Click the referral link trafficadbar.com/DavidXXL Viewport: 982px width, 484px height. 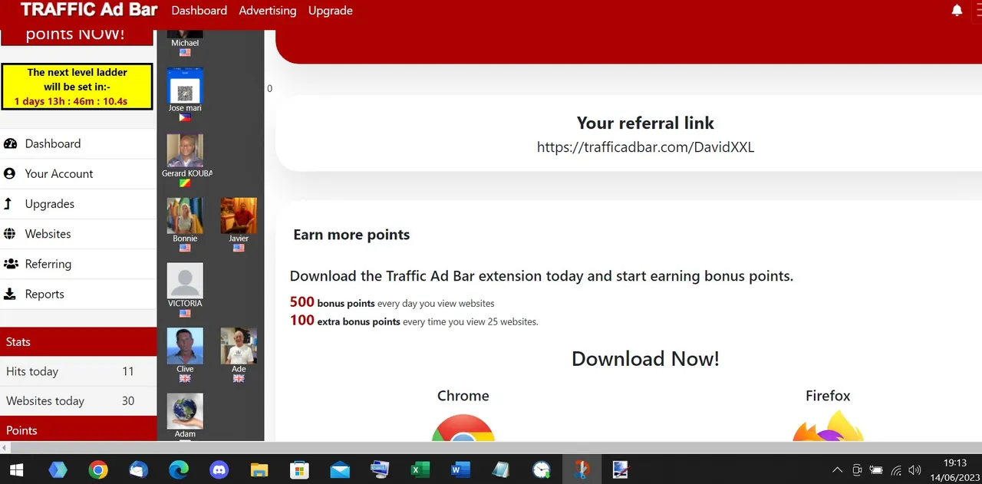pos(646,147)
